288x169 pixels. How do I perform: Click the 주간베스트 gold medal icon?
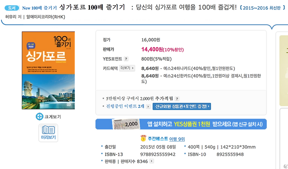coord(143,138)
